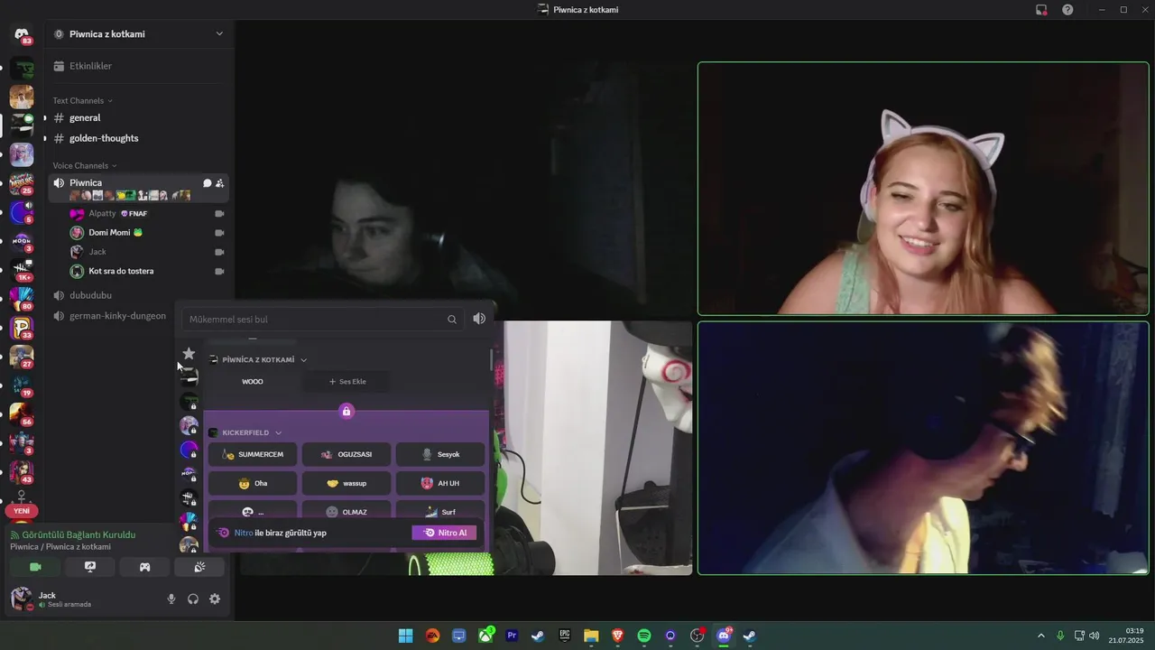Screen dimensions: 1155x650
Task: Open Epic Games Launcher from the taskbar
Action: 565,636
